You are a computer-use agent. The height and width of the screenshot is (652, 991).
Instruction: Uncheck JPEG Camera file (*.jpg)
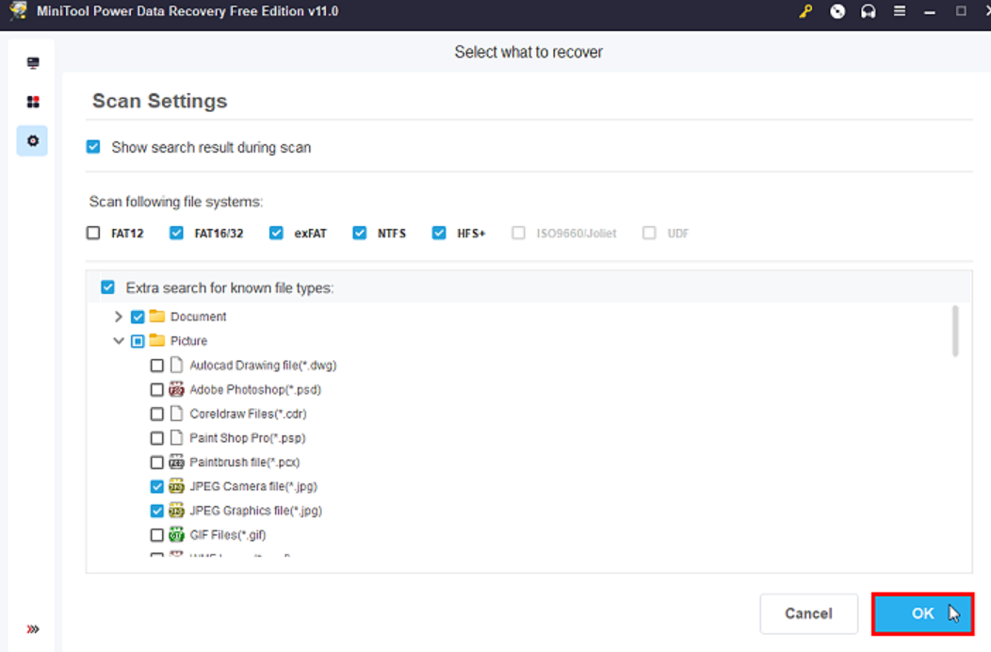pyautogui.click(x=156, y=487)
